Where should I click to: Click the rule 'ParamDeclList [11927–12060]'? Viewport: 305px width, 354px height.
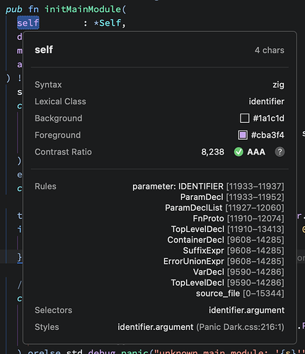coord(224,208)
